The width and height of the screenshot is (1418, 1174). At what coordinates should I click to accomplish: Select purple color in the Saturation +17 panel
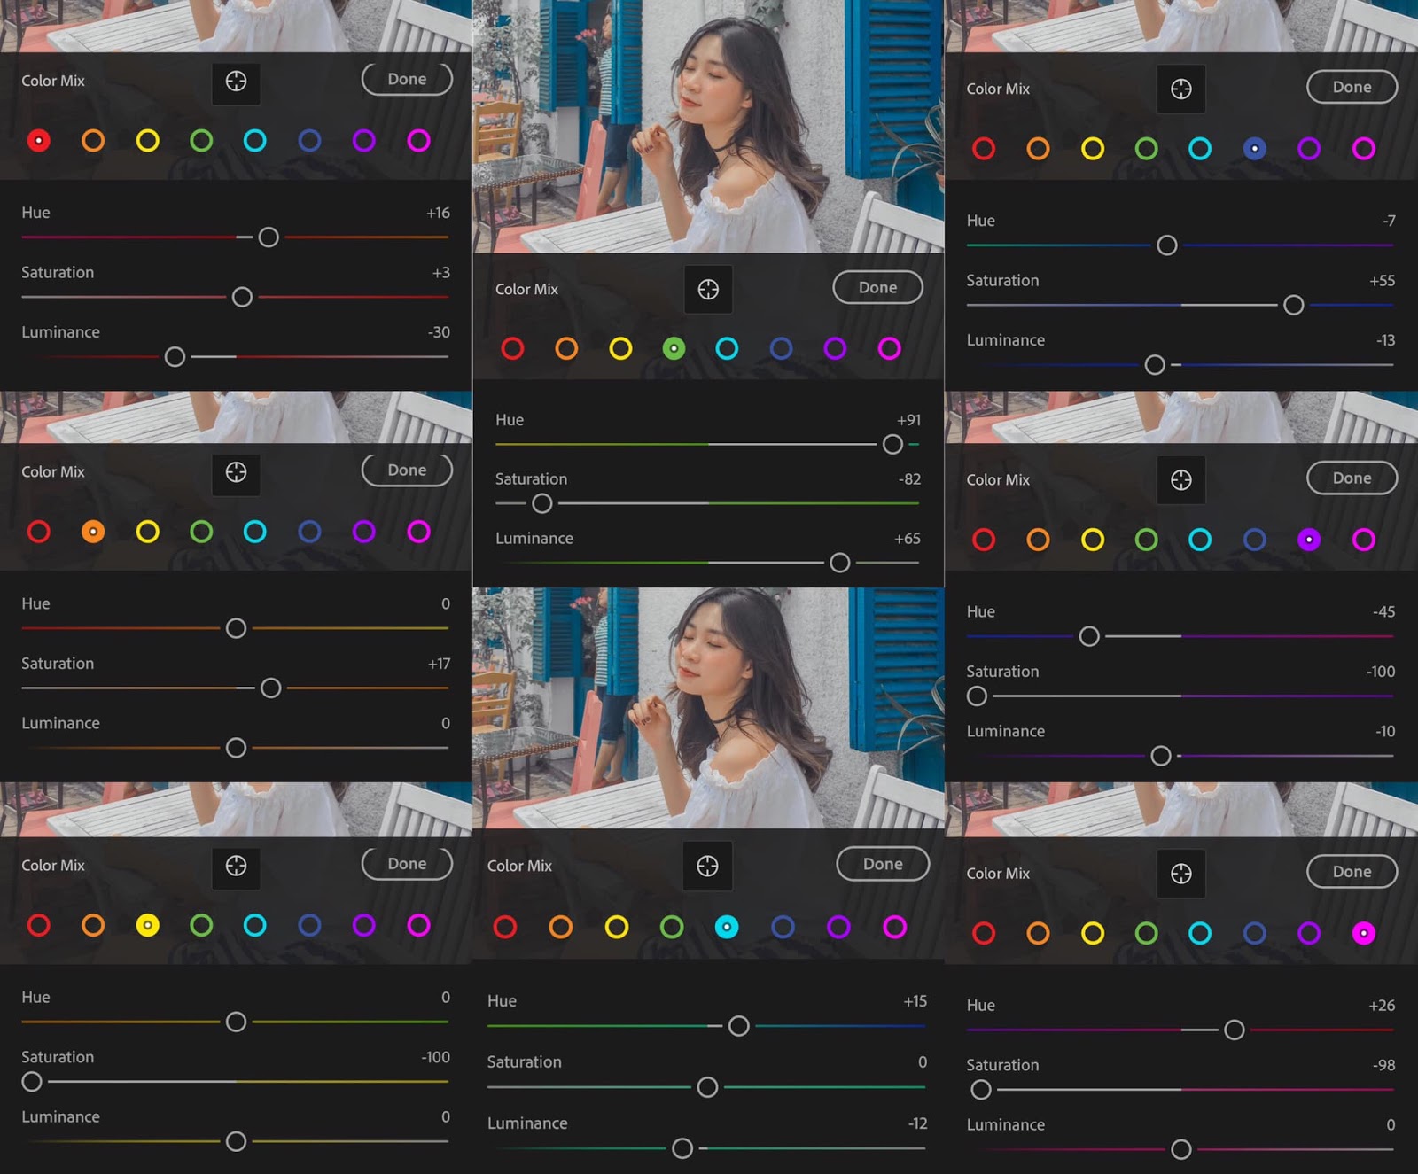click(x=363, y=532)
